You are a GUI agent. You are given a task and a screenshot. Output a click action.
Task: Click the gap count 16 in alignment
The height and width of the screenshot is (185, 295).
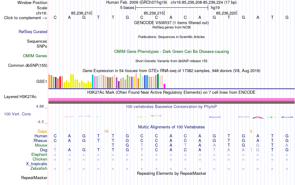(x=106, y=131)
